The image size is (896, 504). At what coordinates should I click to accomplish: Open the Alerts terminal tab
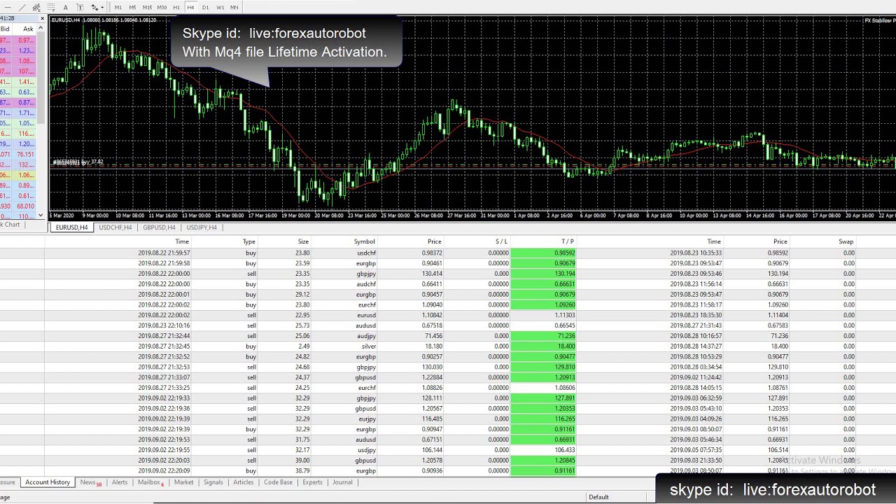pyautogui.click(x=120, y=482)
